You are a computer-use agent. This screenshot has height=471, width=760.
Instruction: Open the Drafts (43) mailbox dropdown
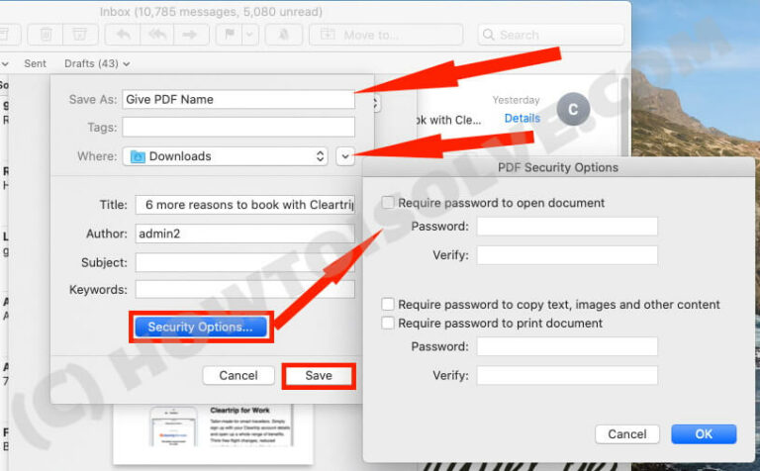(97, 63)
